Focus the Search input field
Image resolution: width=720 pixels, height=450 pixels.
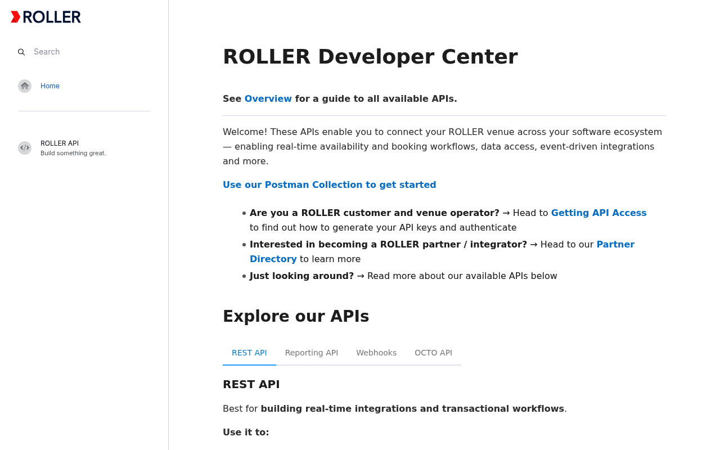[84, 52]
